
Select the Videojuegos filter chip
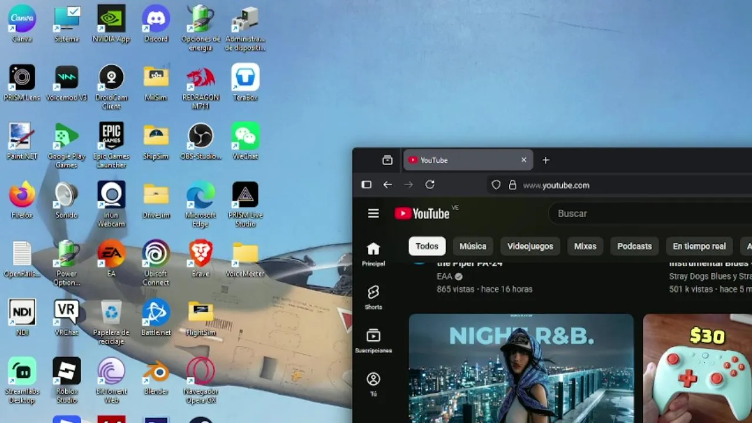click(531, 246)
